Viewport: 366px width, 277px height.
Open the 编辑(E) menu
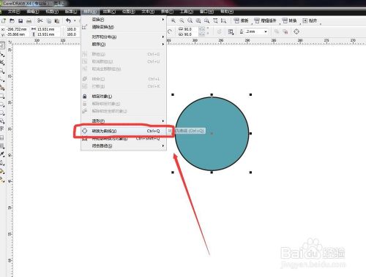33,12
